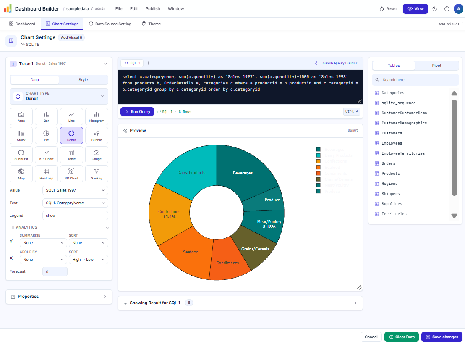The height and width of the screenshot is (342, 465).
Task: Open the Window menu
Action: point(176,8)
